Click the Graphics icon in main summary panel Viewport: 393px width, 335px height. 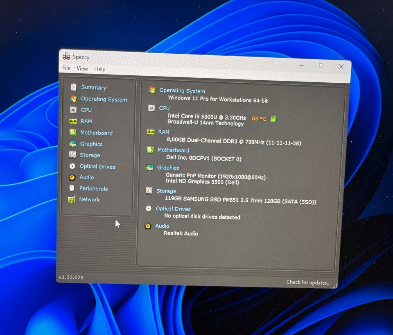(x=150, y=167)
